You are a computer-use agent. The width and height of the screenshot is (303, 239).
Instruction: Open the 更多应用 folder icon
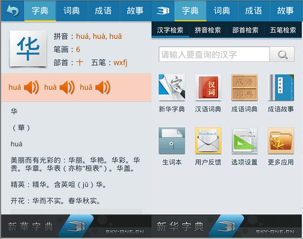(x=281, y=141)
